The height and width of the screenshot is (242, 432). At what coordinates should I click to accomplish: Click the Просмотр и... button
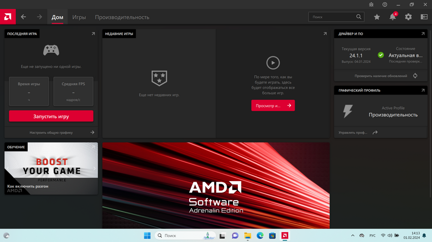[x=273, y=106]
